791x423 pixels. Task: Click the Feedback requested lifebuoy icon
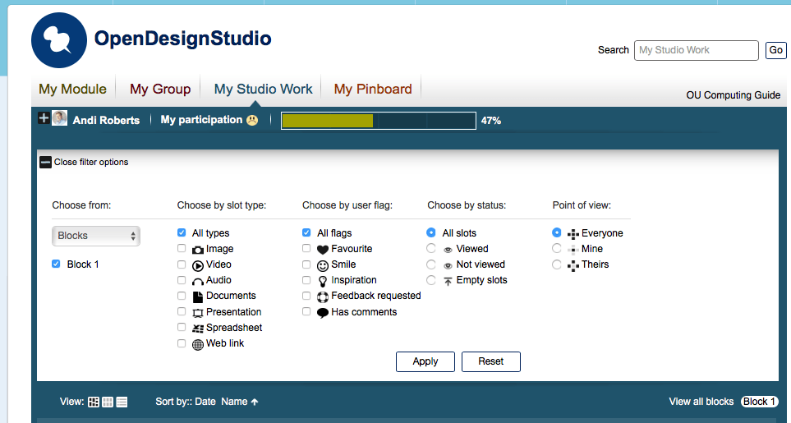tap(323, 297)
